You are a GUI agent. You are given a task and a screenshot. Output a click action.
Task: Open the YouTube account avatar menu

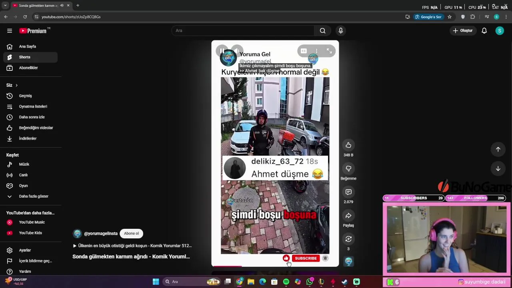[500, 31]
